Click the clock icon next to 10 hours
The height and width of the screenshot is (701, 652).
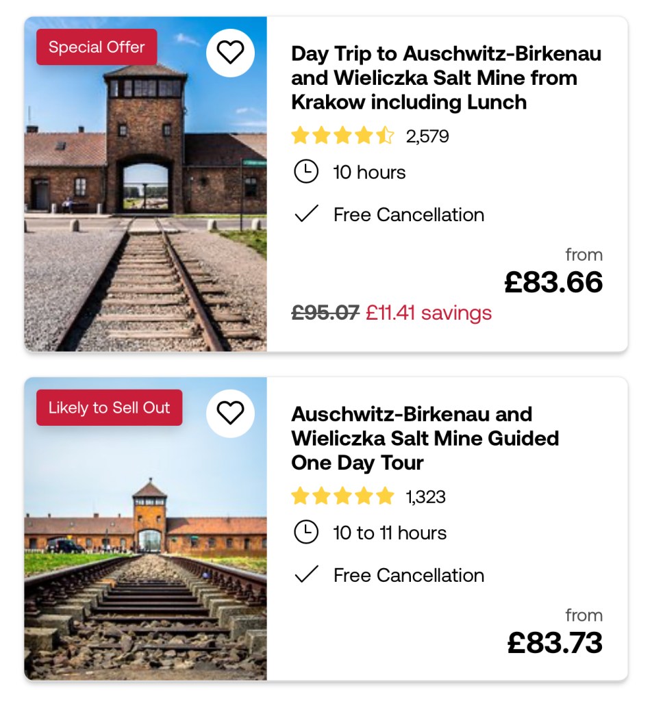point(305,172)
